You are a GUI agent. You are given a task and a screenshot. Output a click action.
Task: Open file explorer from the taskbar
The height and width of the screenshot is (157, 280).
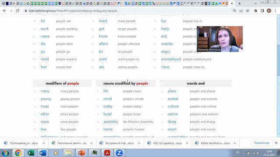click(x=69, y=153)
